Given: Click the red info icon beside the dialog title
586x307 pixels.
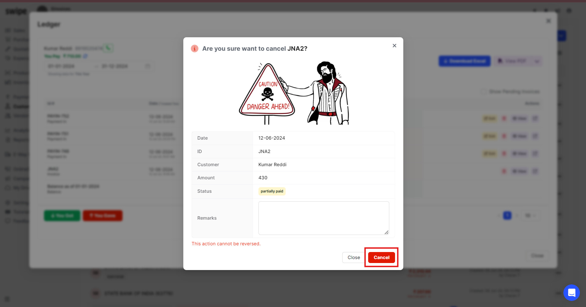Looking at the screenshot, I should click(x=195, y=49).
